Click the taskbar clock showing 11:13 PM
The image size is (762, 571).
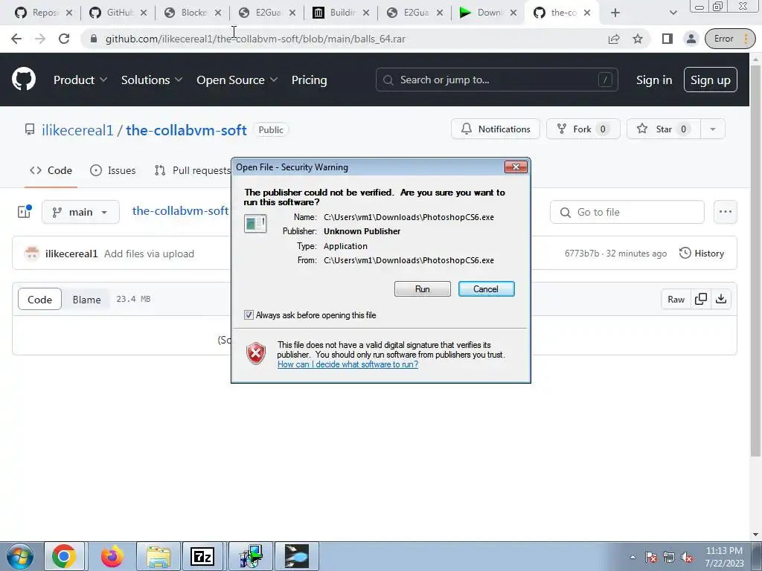click(x=724, y=557)
